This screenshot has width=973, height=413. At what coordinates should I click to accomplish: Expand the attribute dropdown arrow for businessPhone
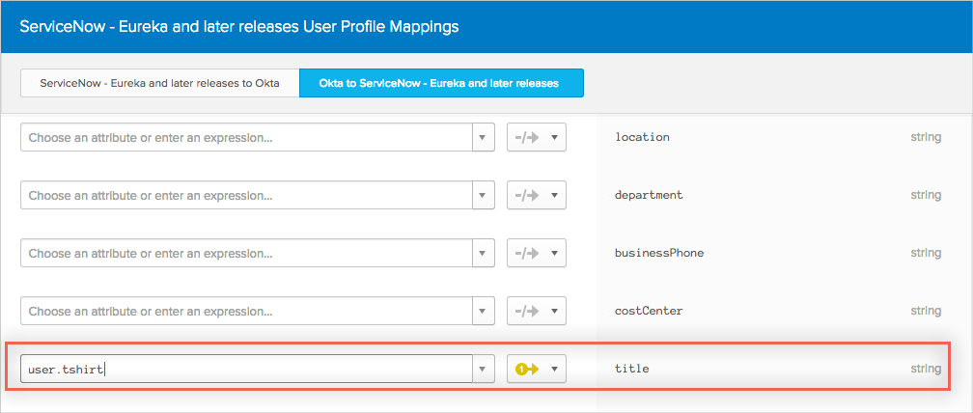483,253
